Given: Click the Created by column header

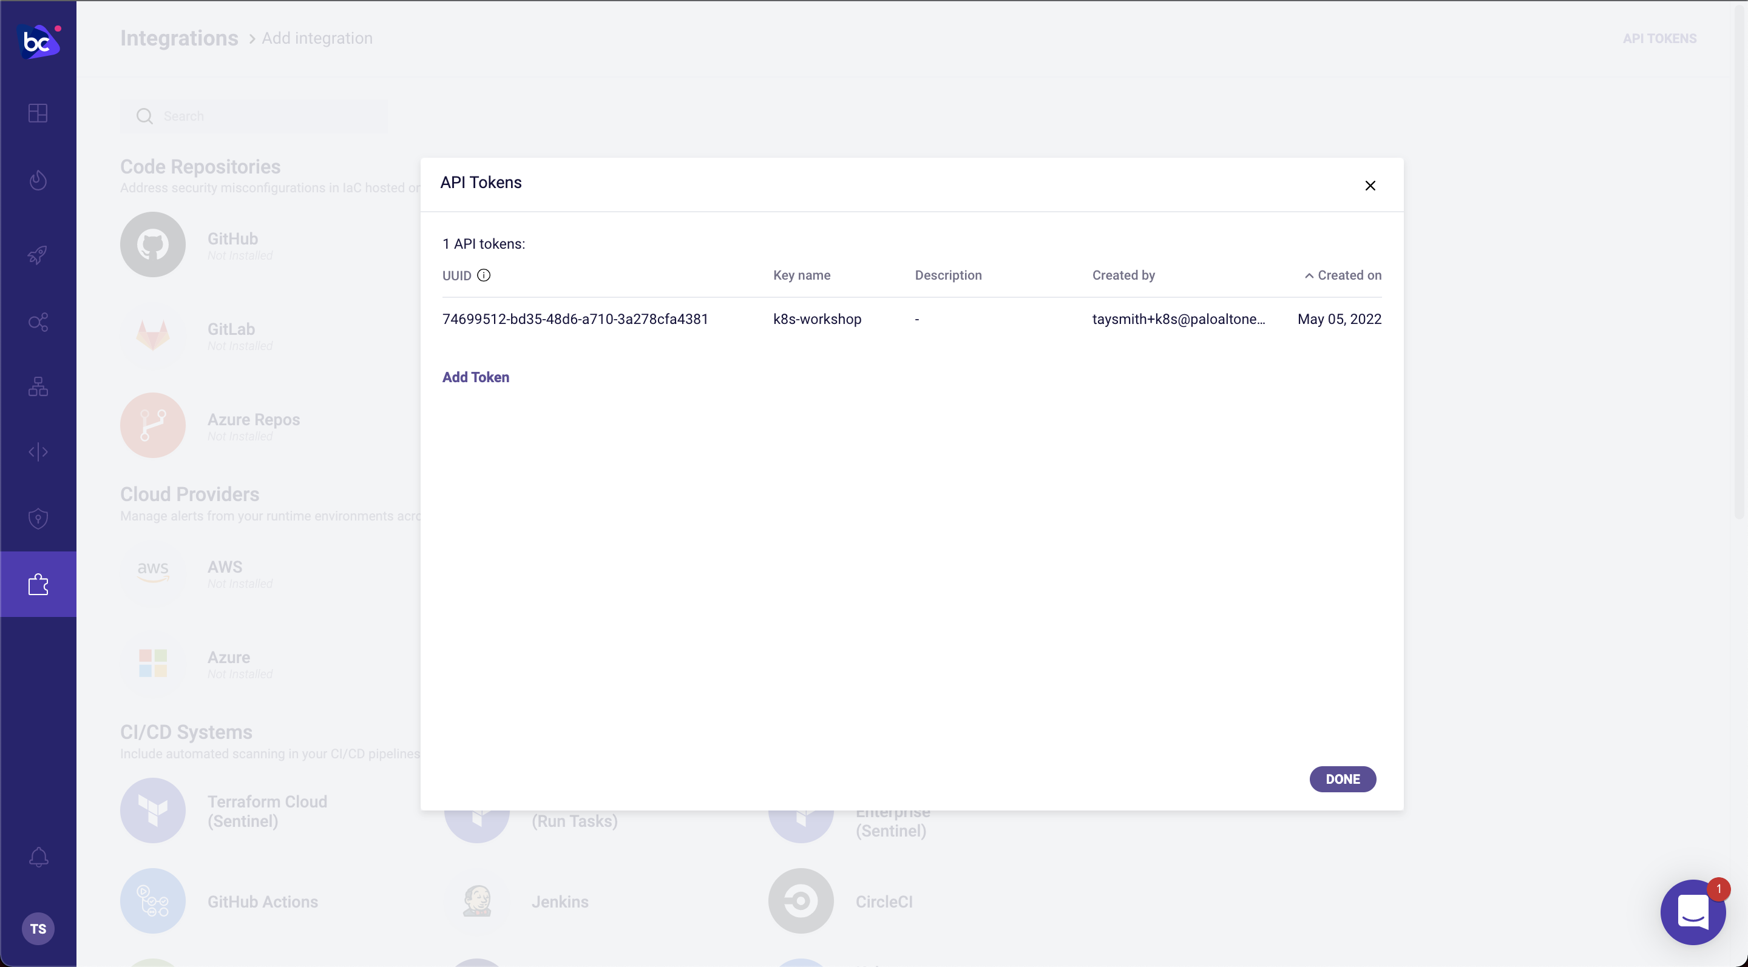Looking at the screenshot, I should [1123, 275].
